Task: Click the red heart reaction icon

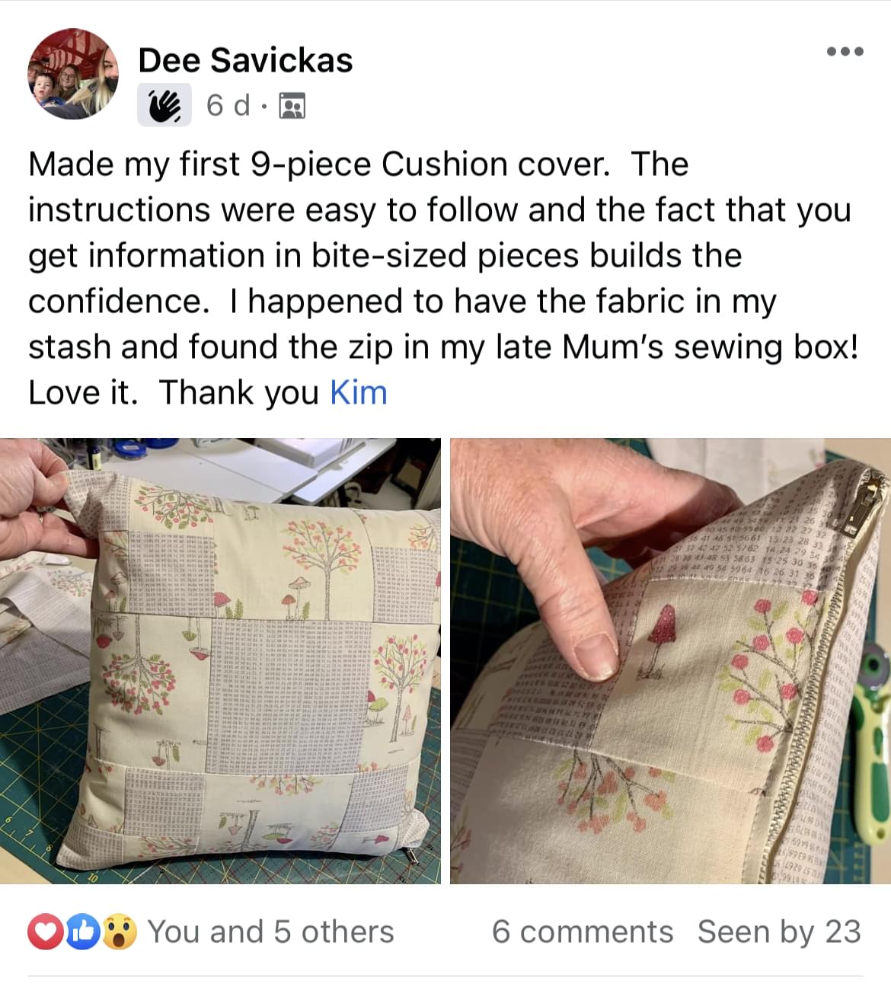Action: [46, 933]
